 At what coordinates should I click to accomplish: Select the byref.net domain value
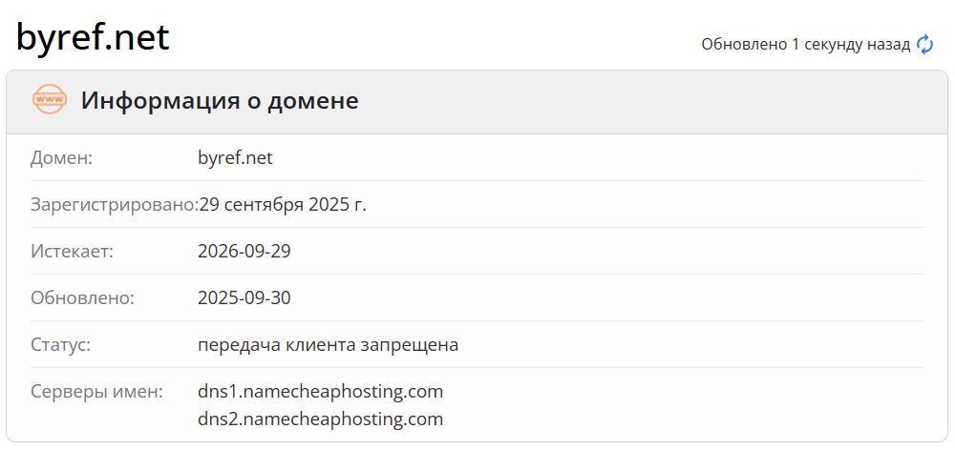tap(235, 157)
